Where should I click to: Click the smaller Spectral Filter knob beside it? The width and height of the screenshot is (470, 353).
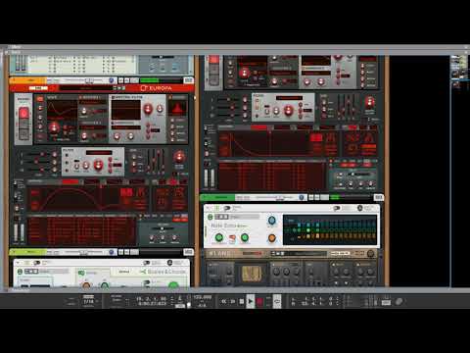tap(160, 109)
